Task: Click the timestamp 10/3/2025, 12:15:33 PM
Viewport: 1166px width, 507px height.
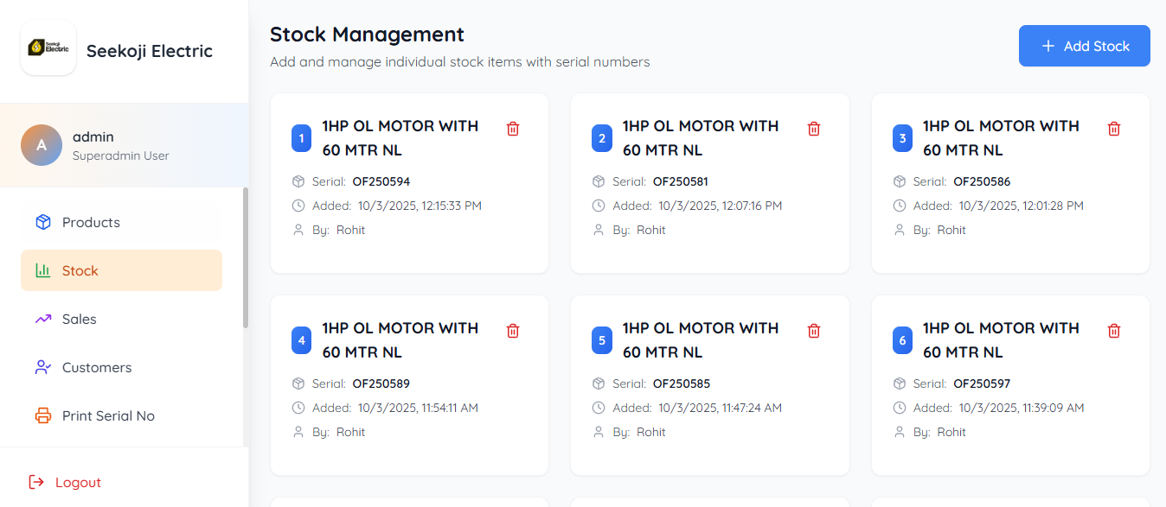Action: click(420, 206)
